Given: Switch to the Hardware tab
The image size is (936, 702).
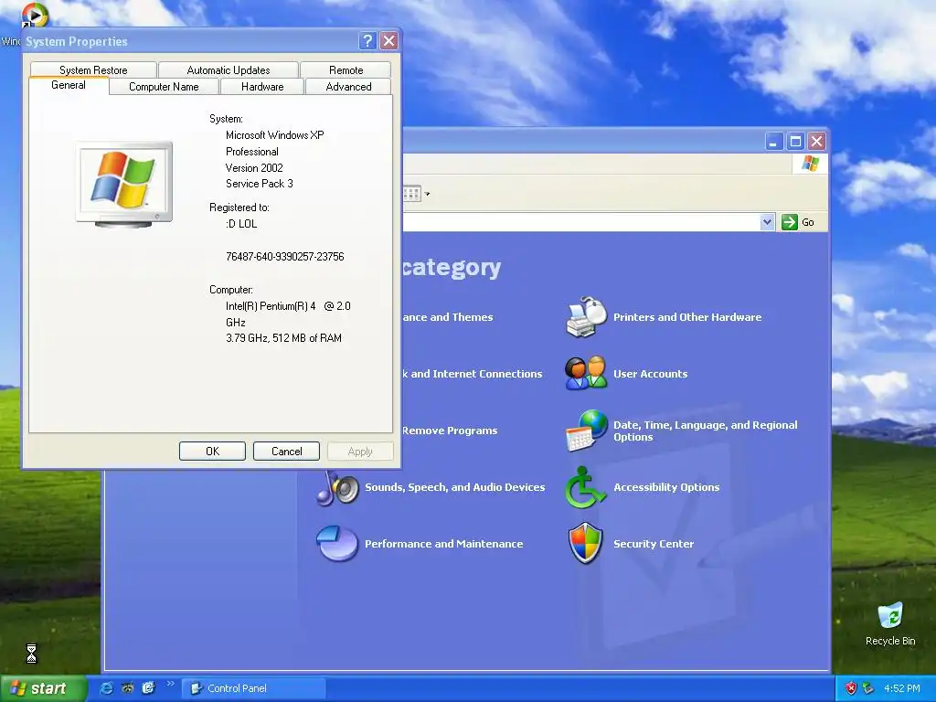Looking at the screenshot, I should (x=262, y=87).
